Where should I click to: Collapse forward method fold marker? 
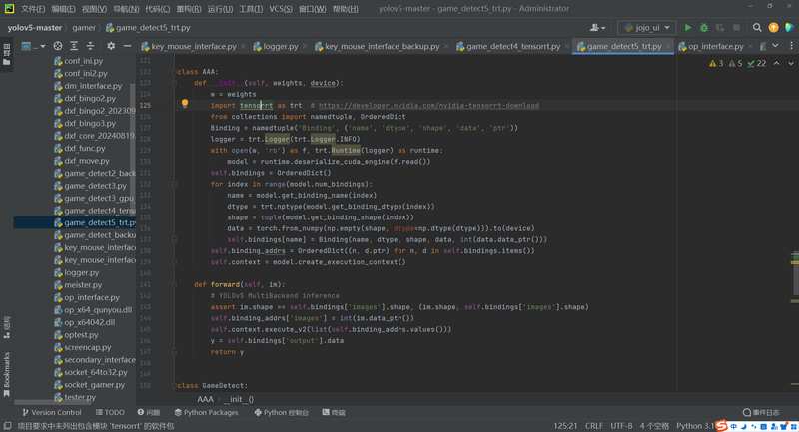pyautogui.click(x=174, y=285)
